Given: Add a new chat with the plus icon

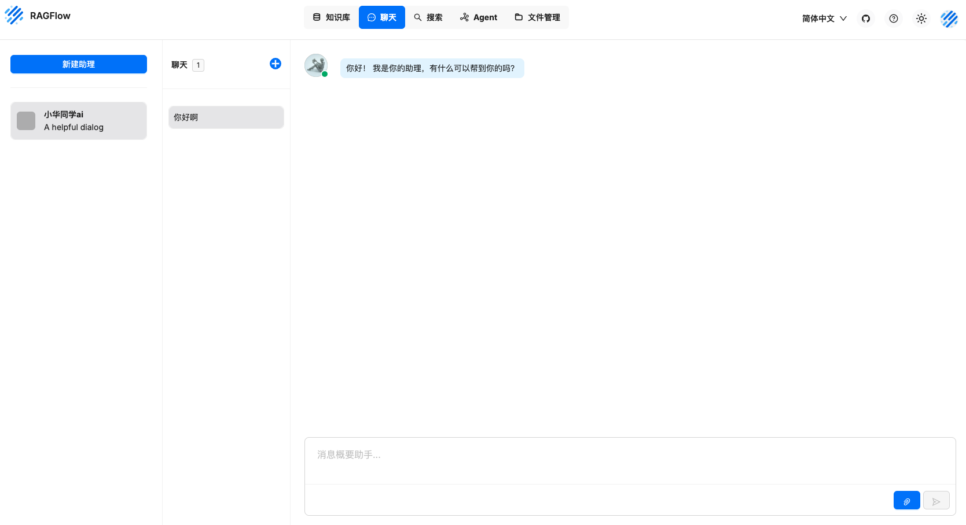Looking at the screenshot, I should (x=276, y=64).
